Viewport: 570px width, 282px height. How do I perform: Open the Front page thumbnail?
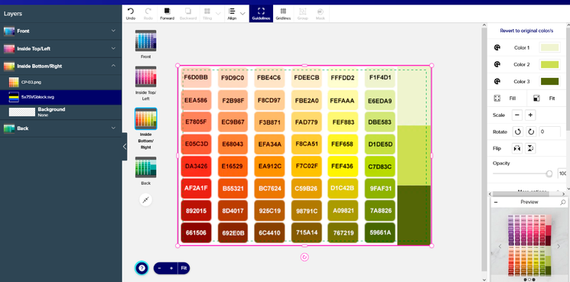[146, 41]
